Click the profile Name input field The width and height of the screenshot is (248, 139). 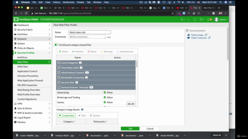tap(90, 32)
